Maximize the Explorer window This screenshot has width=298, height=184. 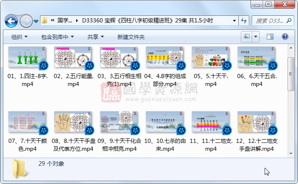coord(268,5)
